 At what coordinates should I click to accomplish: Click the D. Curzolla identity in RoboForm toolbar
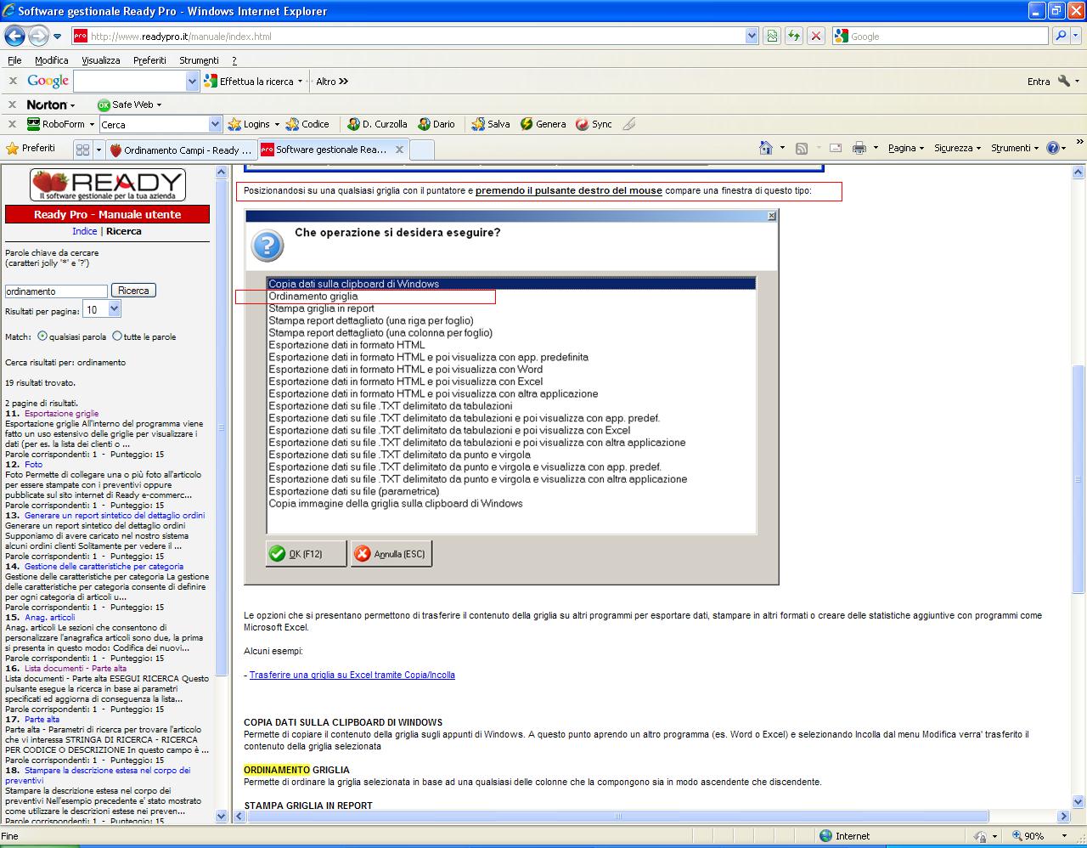pos(377,124)
